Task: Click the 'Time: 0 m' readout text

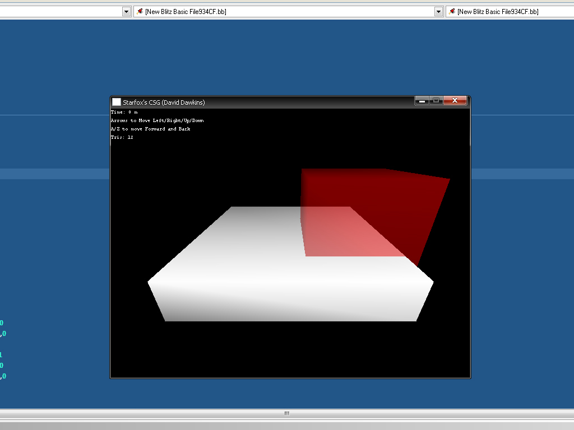Action: [x=124, y=112]
